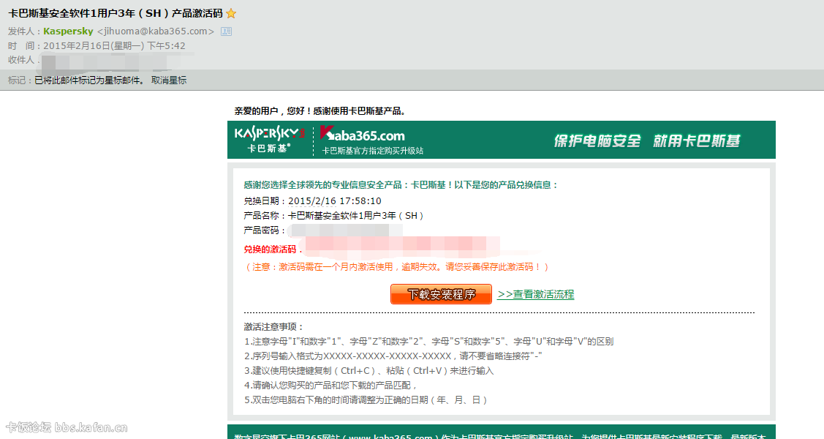Click note 3 about Ctrl+C and Ctrl+V
824x439 pixels.
click(x=369, y=371)
